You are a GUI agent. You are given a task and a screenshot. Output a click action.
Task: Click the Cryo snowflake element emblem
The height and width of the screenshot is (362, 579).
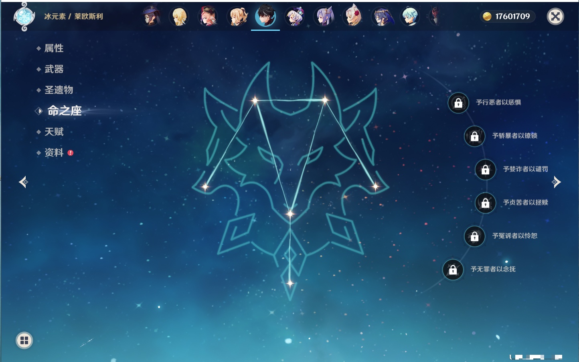(24, 17)
